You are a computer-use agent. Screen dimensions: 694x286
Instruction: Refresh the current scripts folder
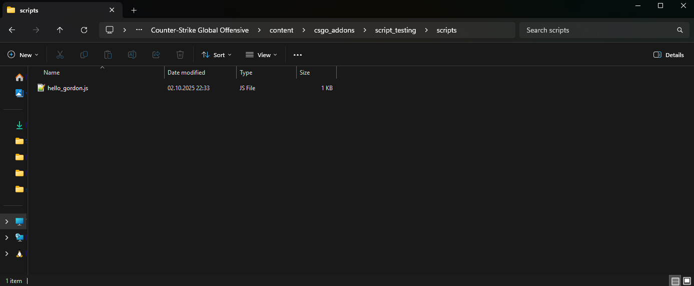pos(84,30)
